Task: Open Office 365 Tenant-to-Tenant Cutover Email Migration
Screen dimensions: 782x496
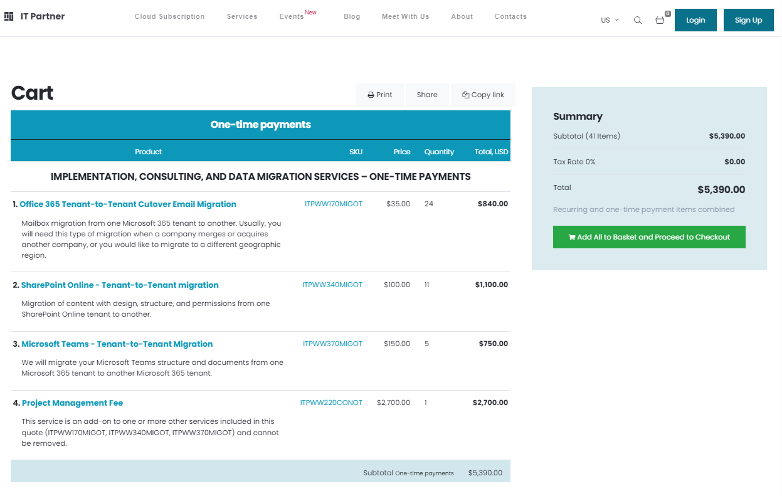Action: 128,204
